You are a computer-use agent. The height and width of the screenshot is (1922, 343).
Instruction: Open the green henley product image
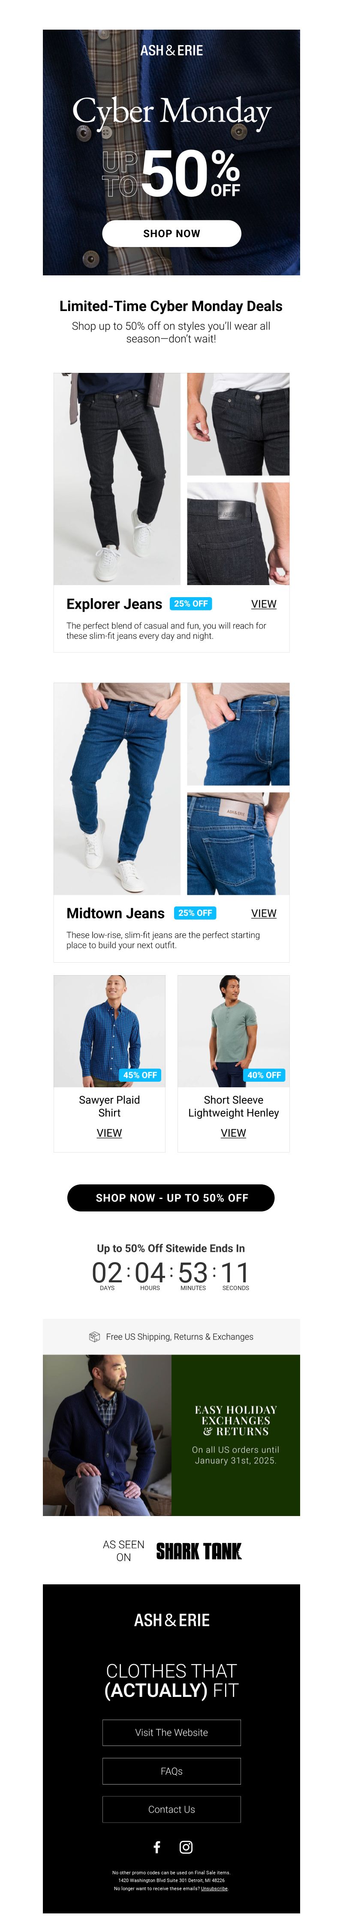point(233,1031)
